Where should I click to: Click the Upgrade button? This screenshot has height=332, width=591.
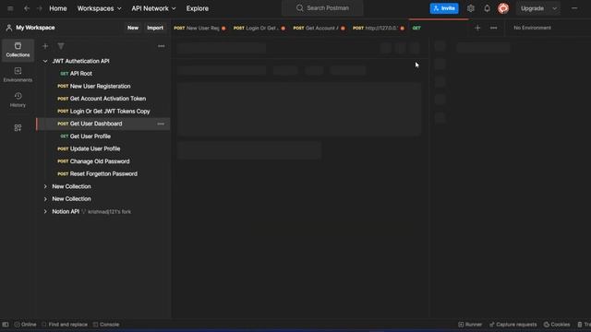coord(532,8)
